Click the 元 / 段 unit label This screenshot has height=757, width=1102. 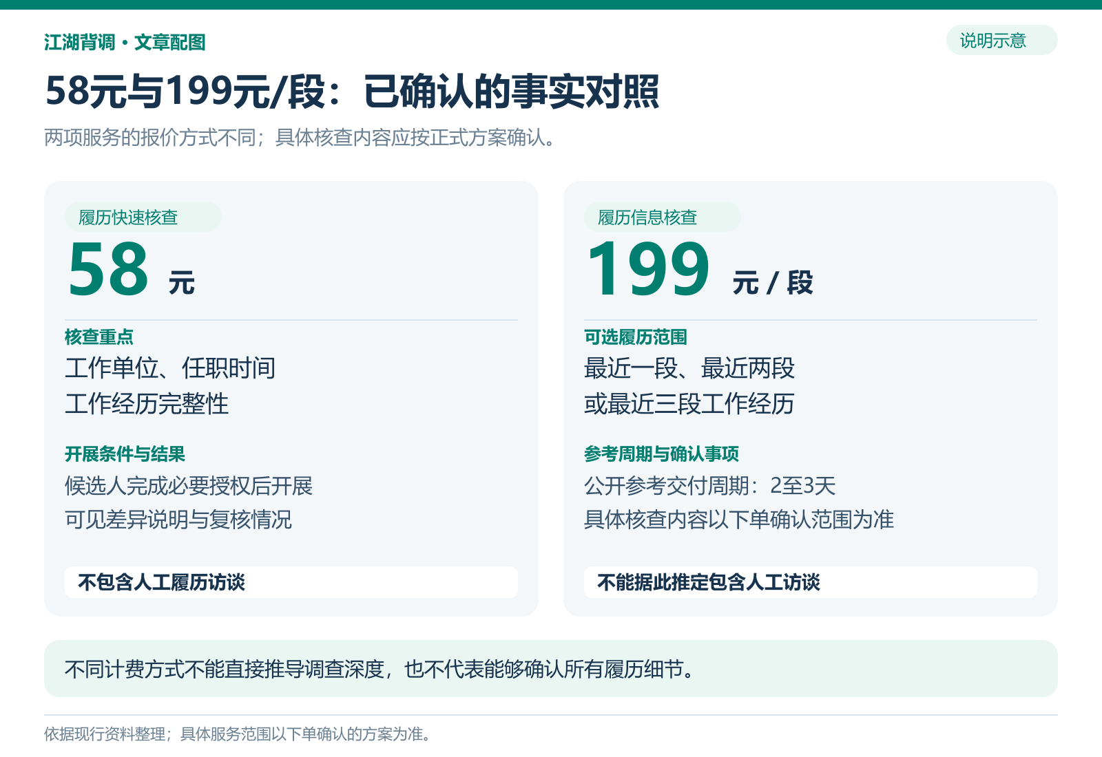point(773,283)
